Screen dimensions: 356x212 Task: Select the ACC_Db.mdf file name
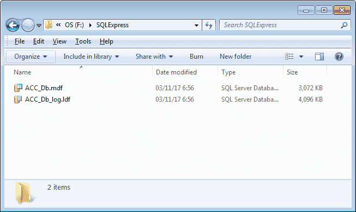tap(44, 88)
